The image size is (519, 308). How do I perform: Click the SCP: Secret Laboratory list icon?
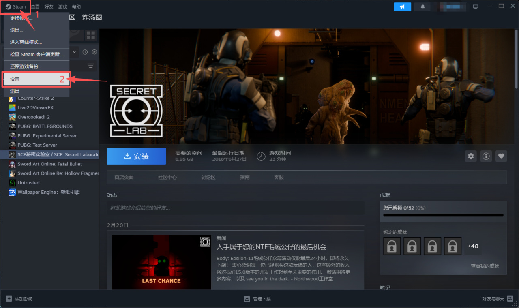click(12, 155)
